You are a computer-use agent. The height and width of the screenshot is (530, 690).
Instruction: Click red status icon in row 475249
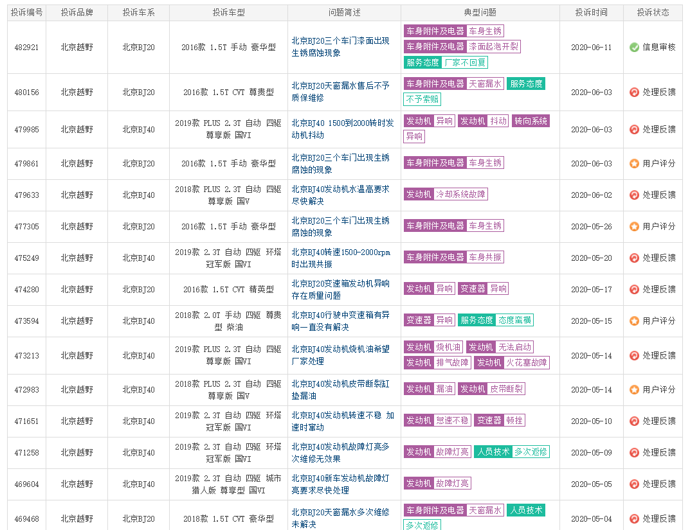pos(634,258)
